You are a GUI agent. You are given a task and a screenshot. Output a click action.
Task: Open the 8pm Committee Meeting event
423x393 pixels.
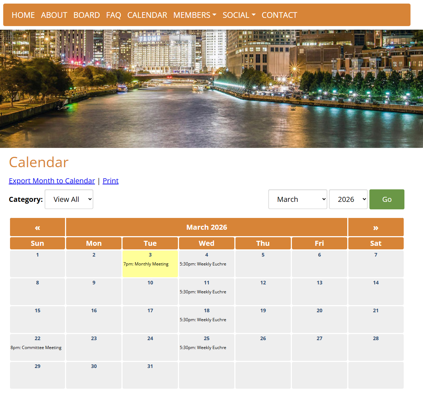pos(36,348)
